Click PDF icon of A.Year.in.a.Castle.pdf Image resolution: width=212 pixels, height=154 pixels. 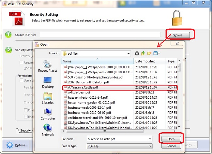[x=66, y=87]
